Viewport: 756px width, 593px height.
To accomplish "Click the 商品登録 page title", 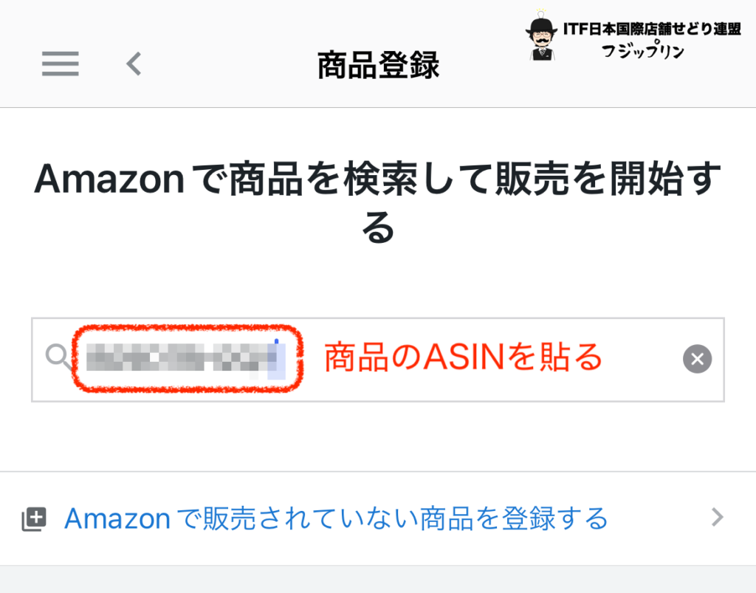I will pos(379,64).
